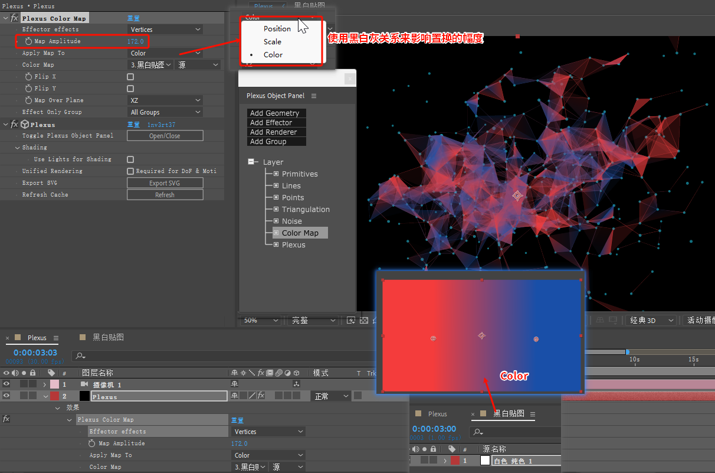This screenshot has height=473, width=715.
Task: Select Scale in the Apply Map To menu
Action: pyautogui.click(x=273, y=41)
